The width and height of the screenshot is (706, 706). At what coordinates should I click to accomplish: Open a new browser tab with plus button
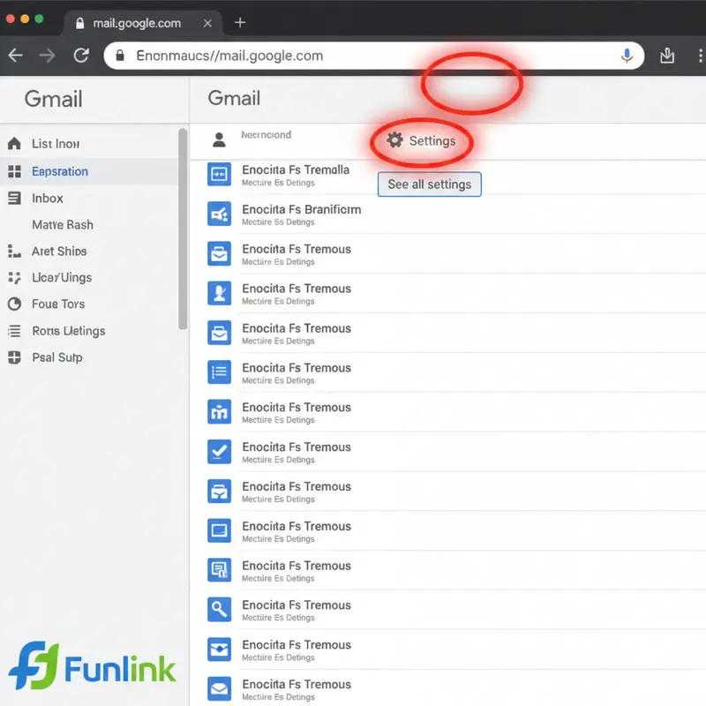[x=239, y=24]
